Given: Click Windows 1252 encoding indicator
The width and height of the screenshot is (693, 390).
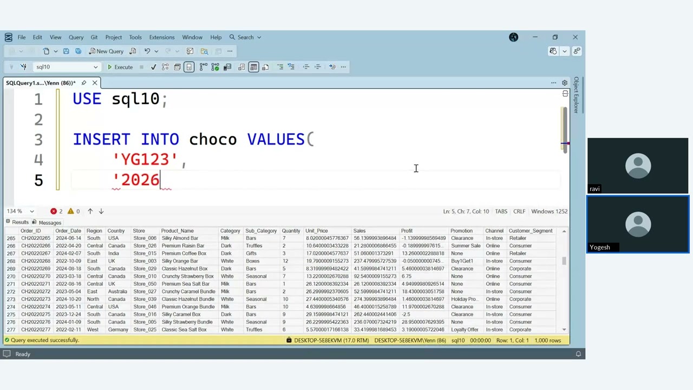Looking at the screenshot, I should pyautogui.click(x=550, y=211).
